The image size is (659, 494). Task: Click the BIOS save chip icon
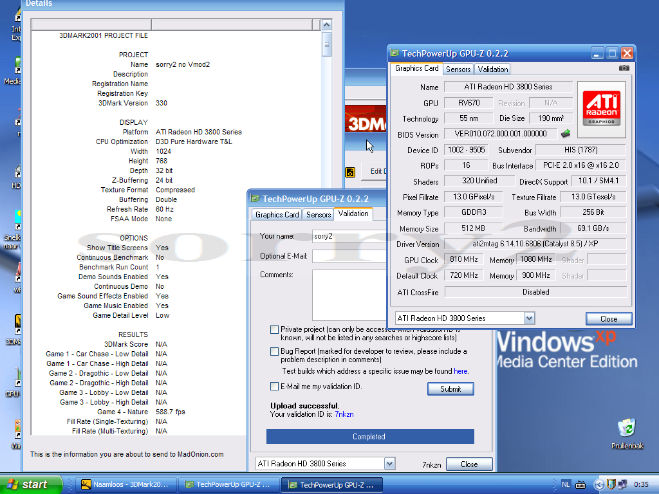tap(566, 134)
